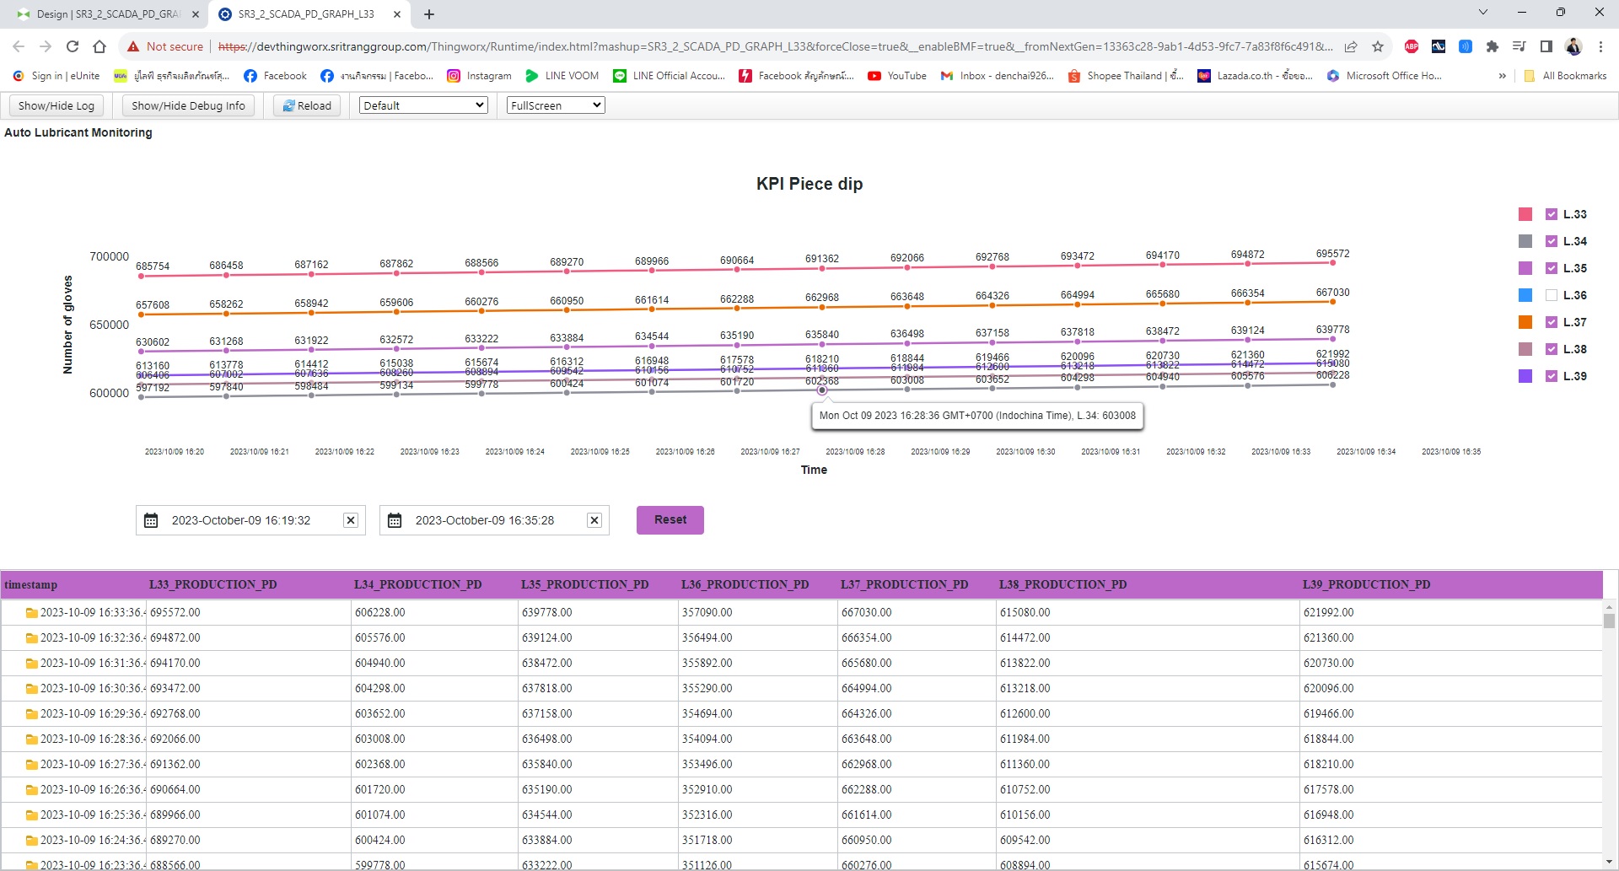Open the new tab plus button

coord(429,14)
